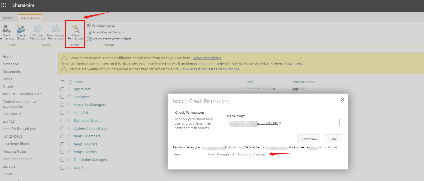Check the box for the Designers row
The height and width of the screenshot is (181, 424).
click(62, 97)
